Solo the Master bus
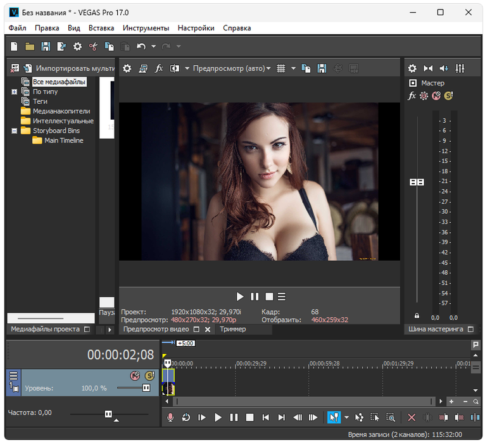The width and height of the screenshot is (485, 443). (x=448, y=96)
